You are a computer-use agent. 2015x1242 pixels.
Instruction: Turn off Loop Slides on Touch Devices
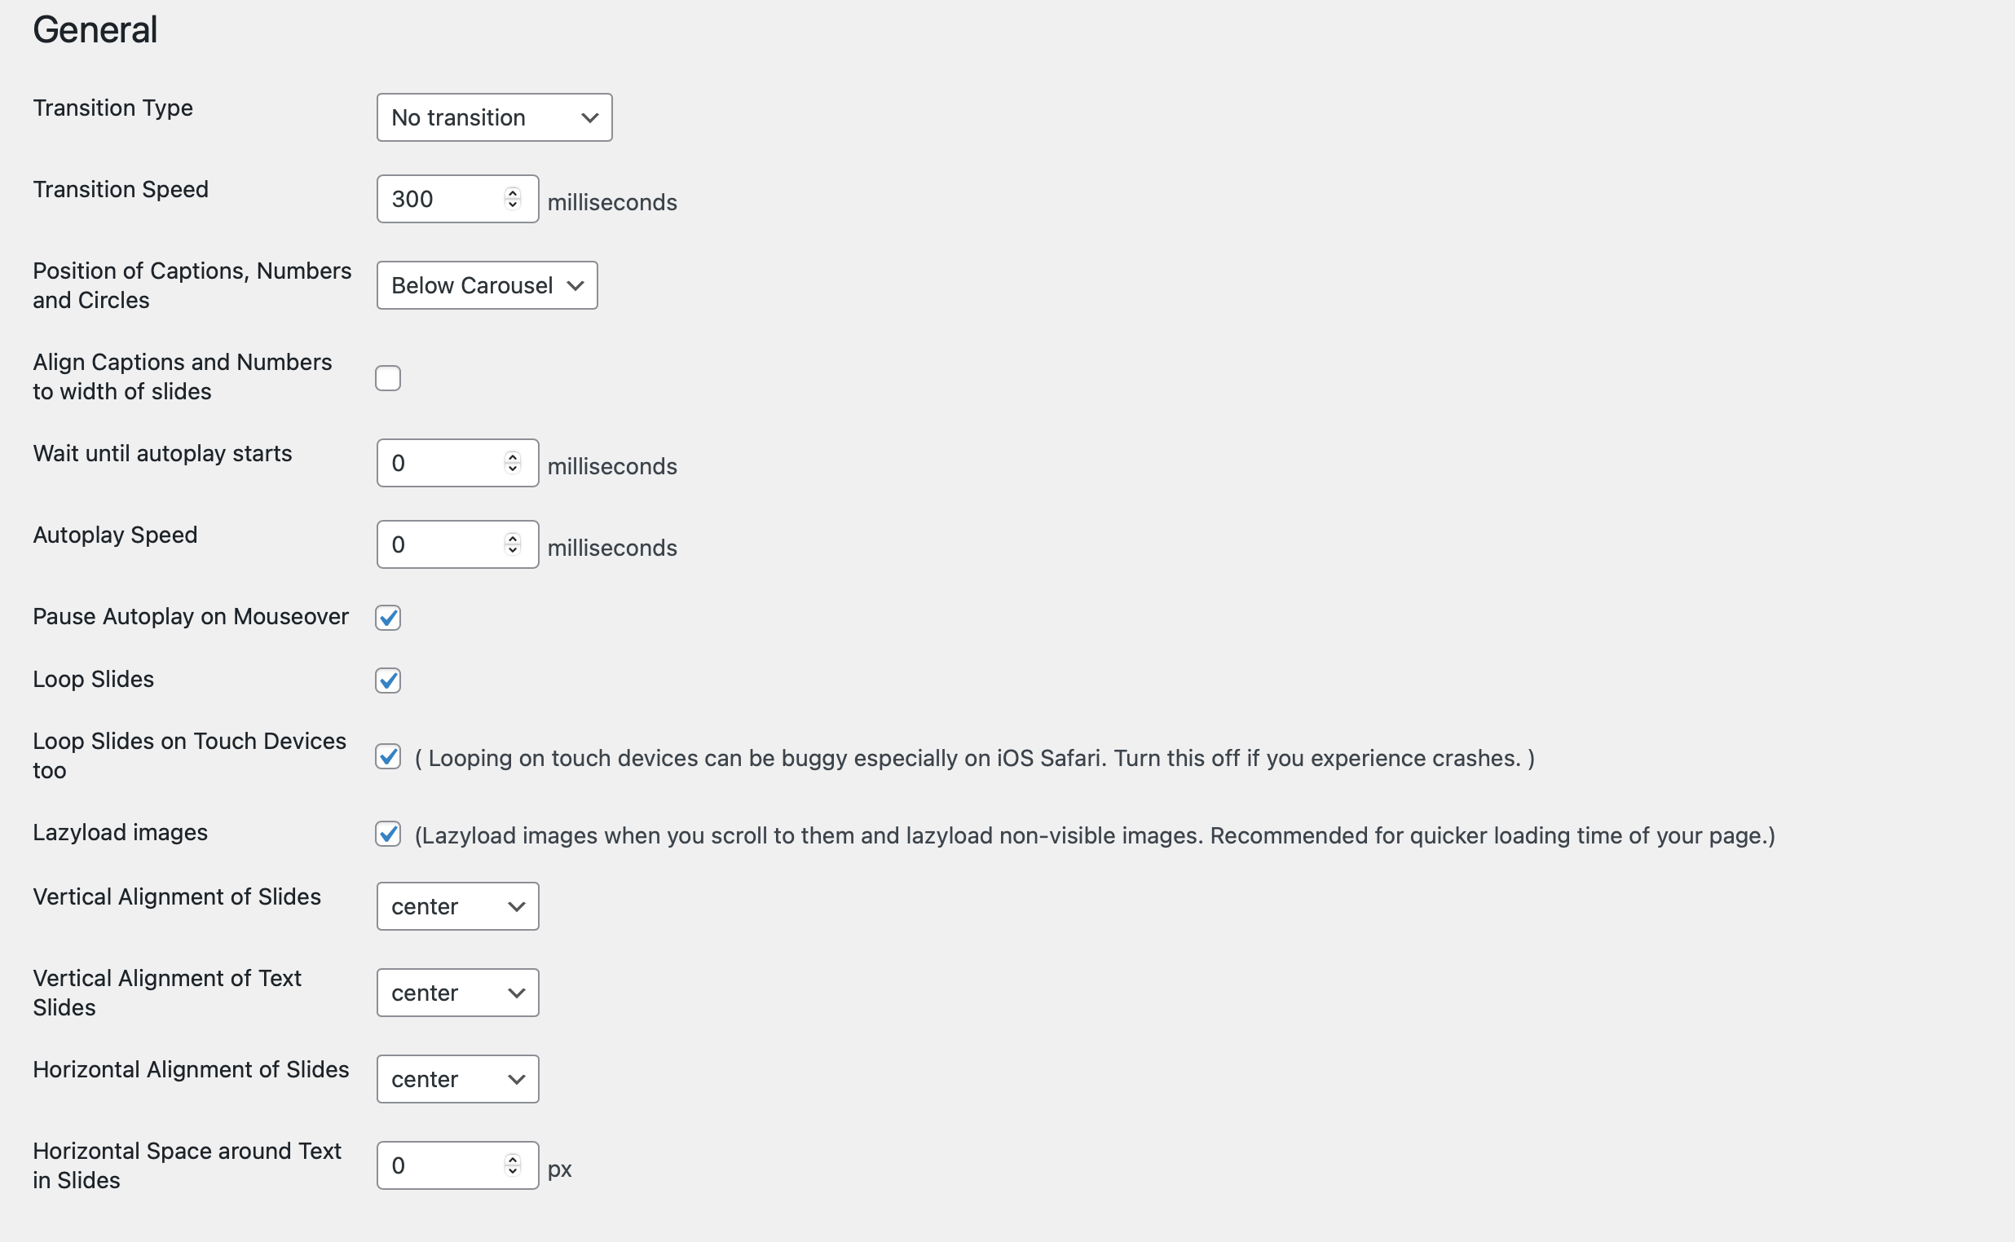pyautogui.click(x=388, y=756)
